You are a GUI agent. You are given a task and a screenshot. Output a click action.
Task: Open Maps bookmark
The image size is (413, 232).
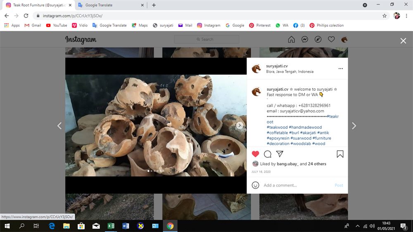(x=140, y=25)
